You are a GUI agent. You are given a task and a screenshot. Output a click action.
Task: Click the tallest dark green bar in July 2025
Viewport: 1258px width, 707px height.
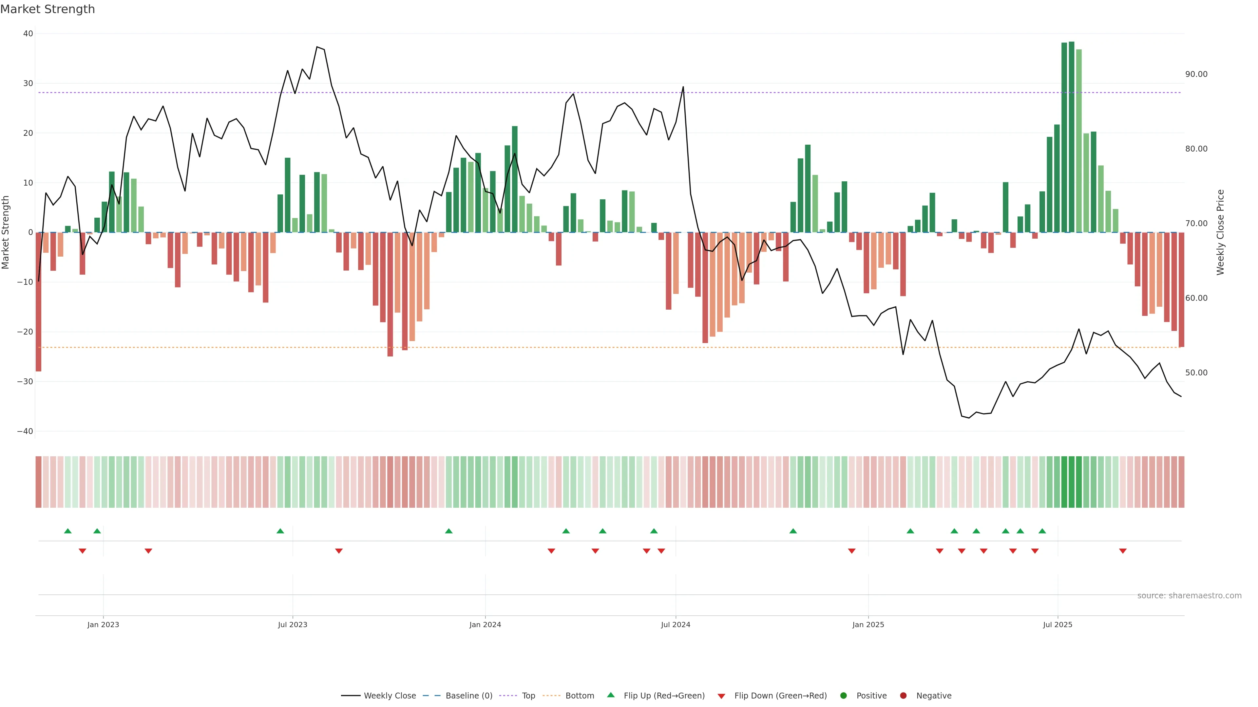point(1072,136)
